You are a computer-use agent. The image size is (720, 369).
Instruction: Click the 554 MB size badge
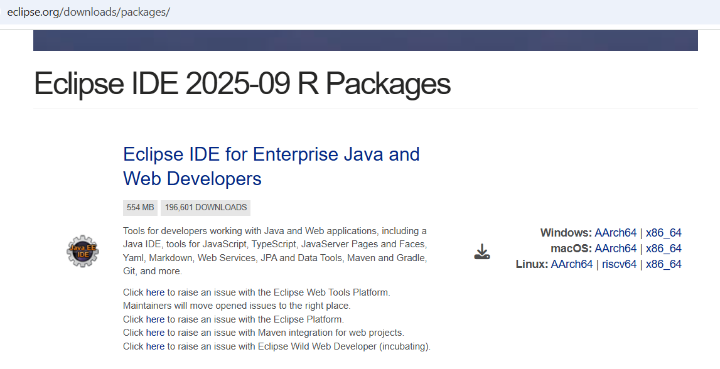(x=140, y=208)
